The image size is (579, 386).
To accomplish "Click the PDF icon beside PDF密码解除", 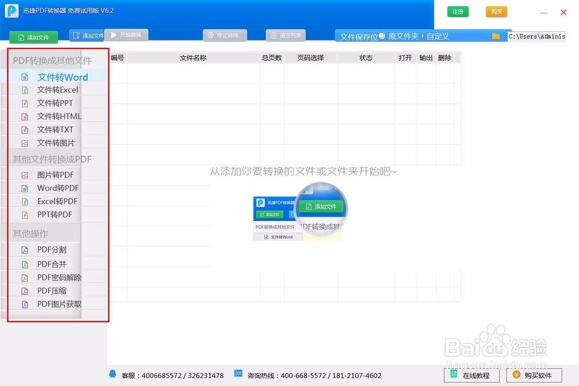I will (x=25, y=278).
